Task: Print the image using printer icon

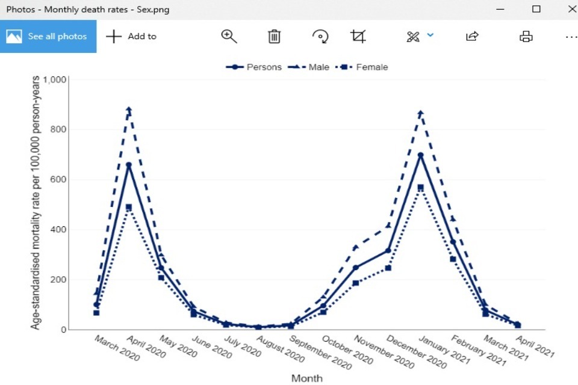Action: coord(526,36)
